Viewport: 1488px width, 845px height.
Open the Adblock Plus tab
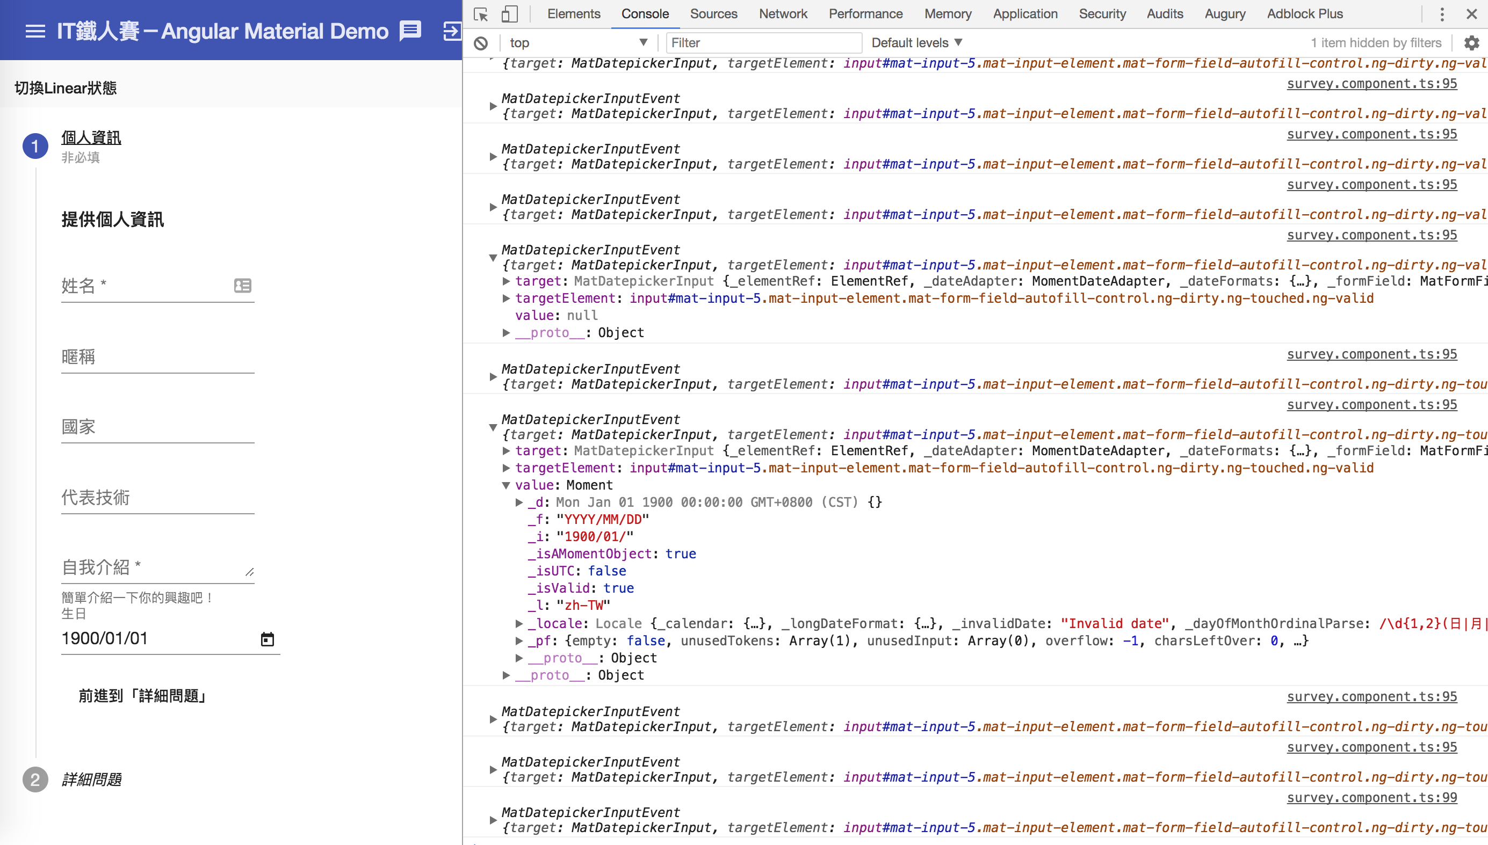point(1304,14)
